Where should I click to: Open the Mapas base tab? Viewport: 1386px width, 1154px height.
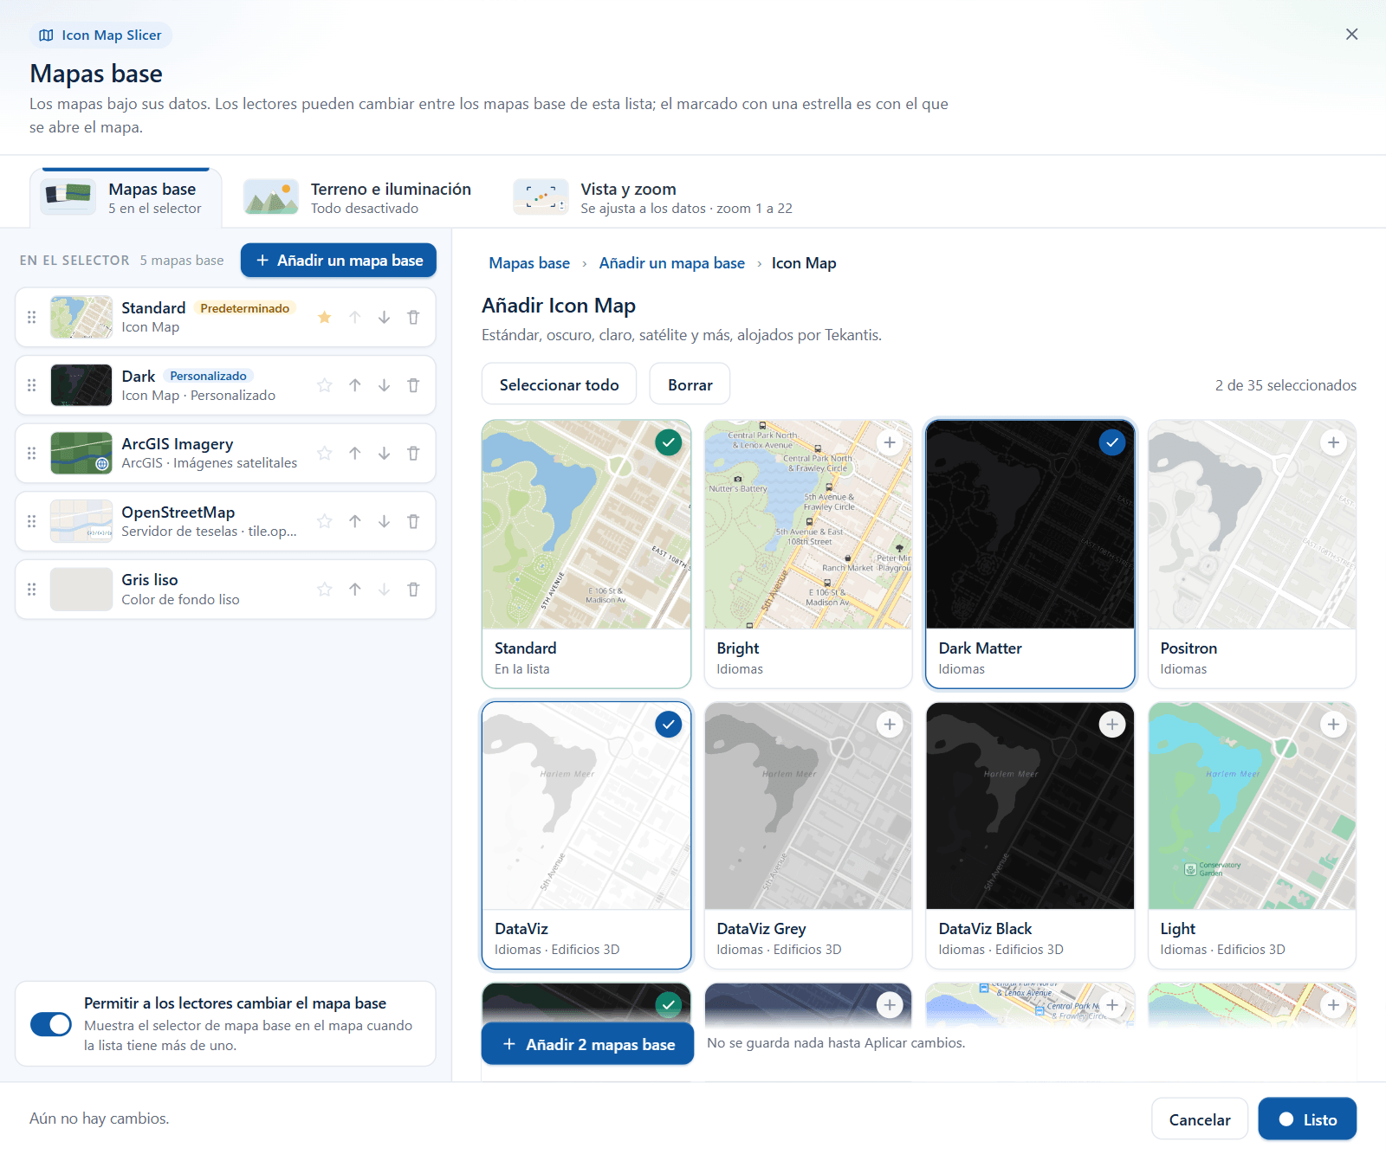point(126,198)
